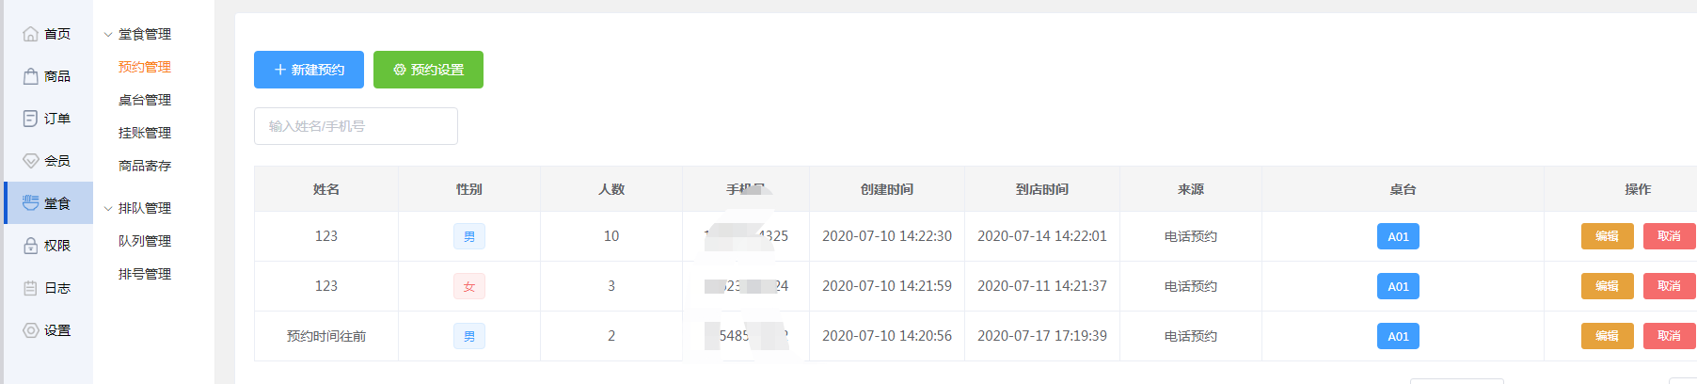Open the members (会员) diamond icon
This screenshot has height=384, width=1697.
[x=31, y=161]
